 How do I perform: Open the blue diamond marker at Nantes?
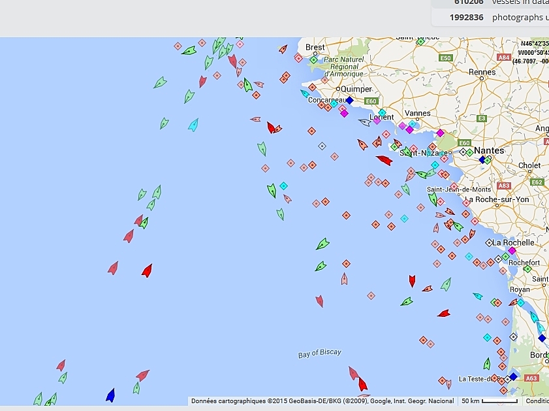click(482, 160)
